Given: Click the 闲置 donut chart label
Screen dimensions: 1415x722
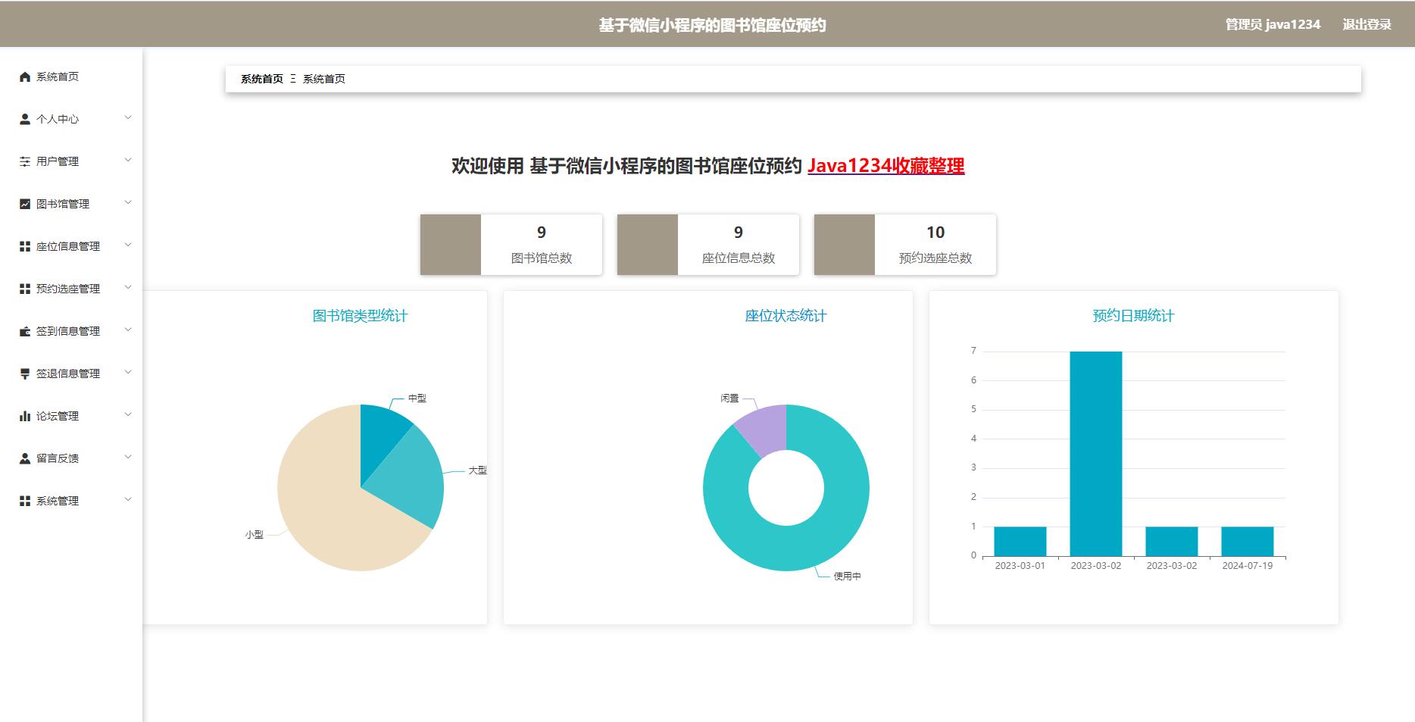Looking at the screenshot, I should (x=729, y=399).
